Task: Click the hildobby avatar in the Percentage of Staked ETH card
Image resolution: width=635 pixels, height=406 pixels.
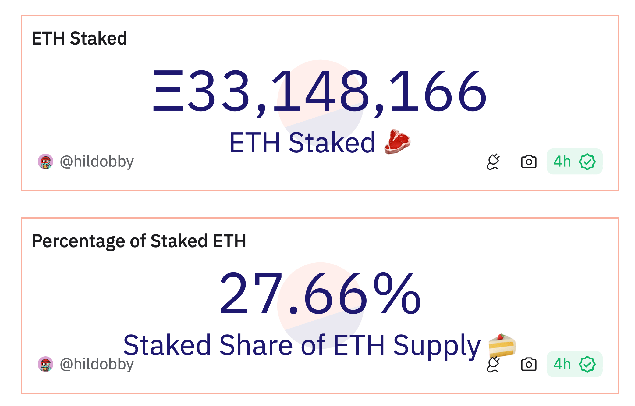Action: [45, 364]
